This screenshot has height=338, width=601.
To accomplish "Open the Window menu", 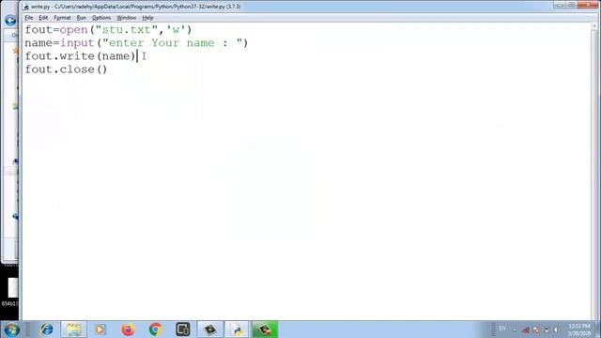I will click(x=126, y=18).
